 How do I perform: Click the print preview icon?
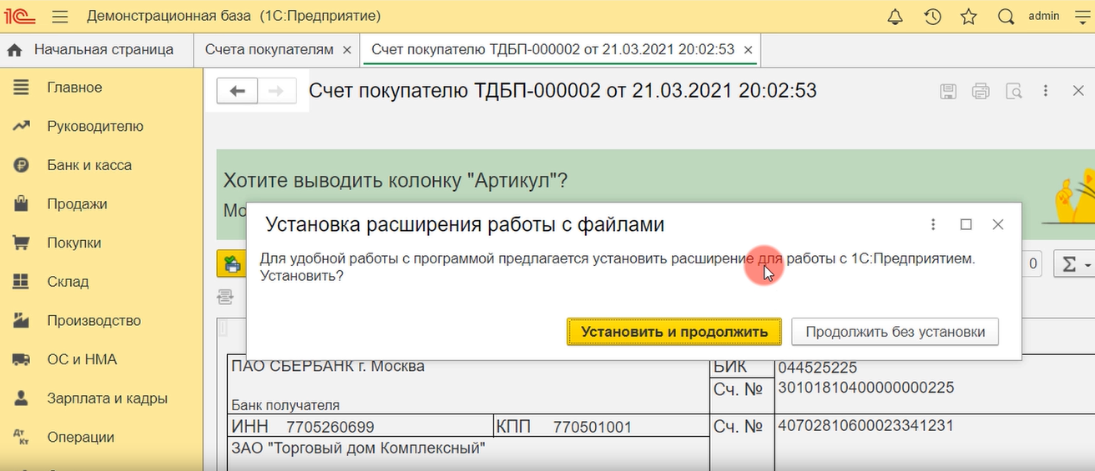[1013, 91]
